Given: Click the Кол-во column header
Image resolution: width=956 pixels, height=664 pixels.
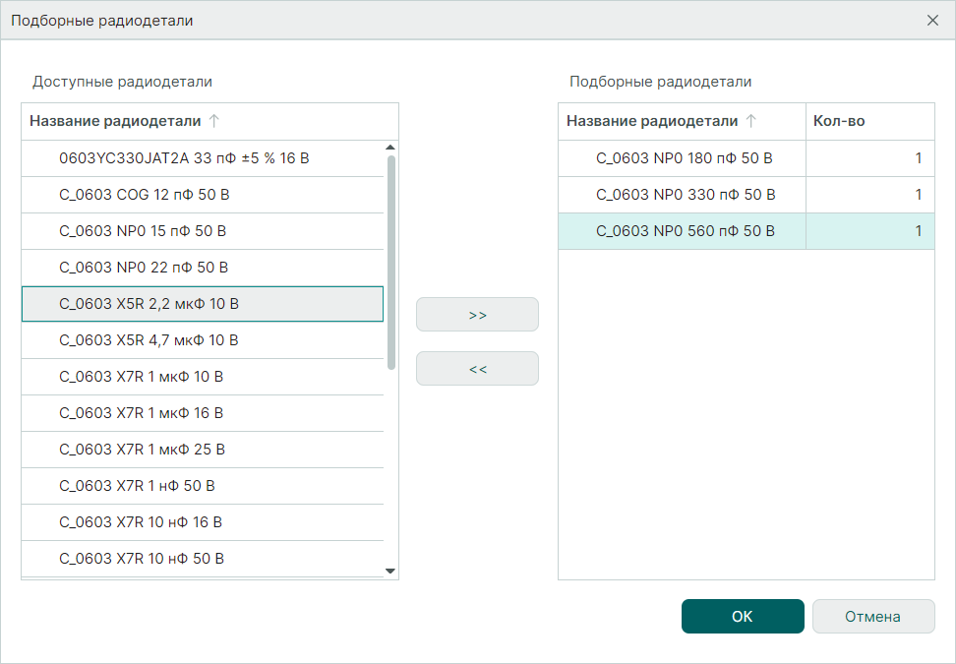Looking at the screenshot, I should 869,121.
